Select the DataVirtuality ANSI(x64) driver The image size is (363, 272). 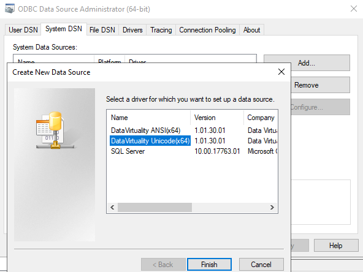point(145,130)
